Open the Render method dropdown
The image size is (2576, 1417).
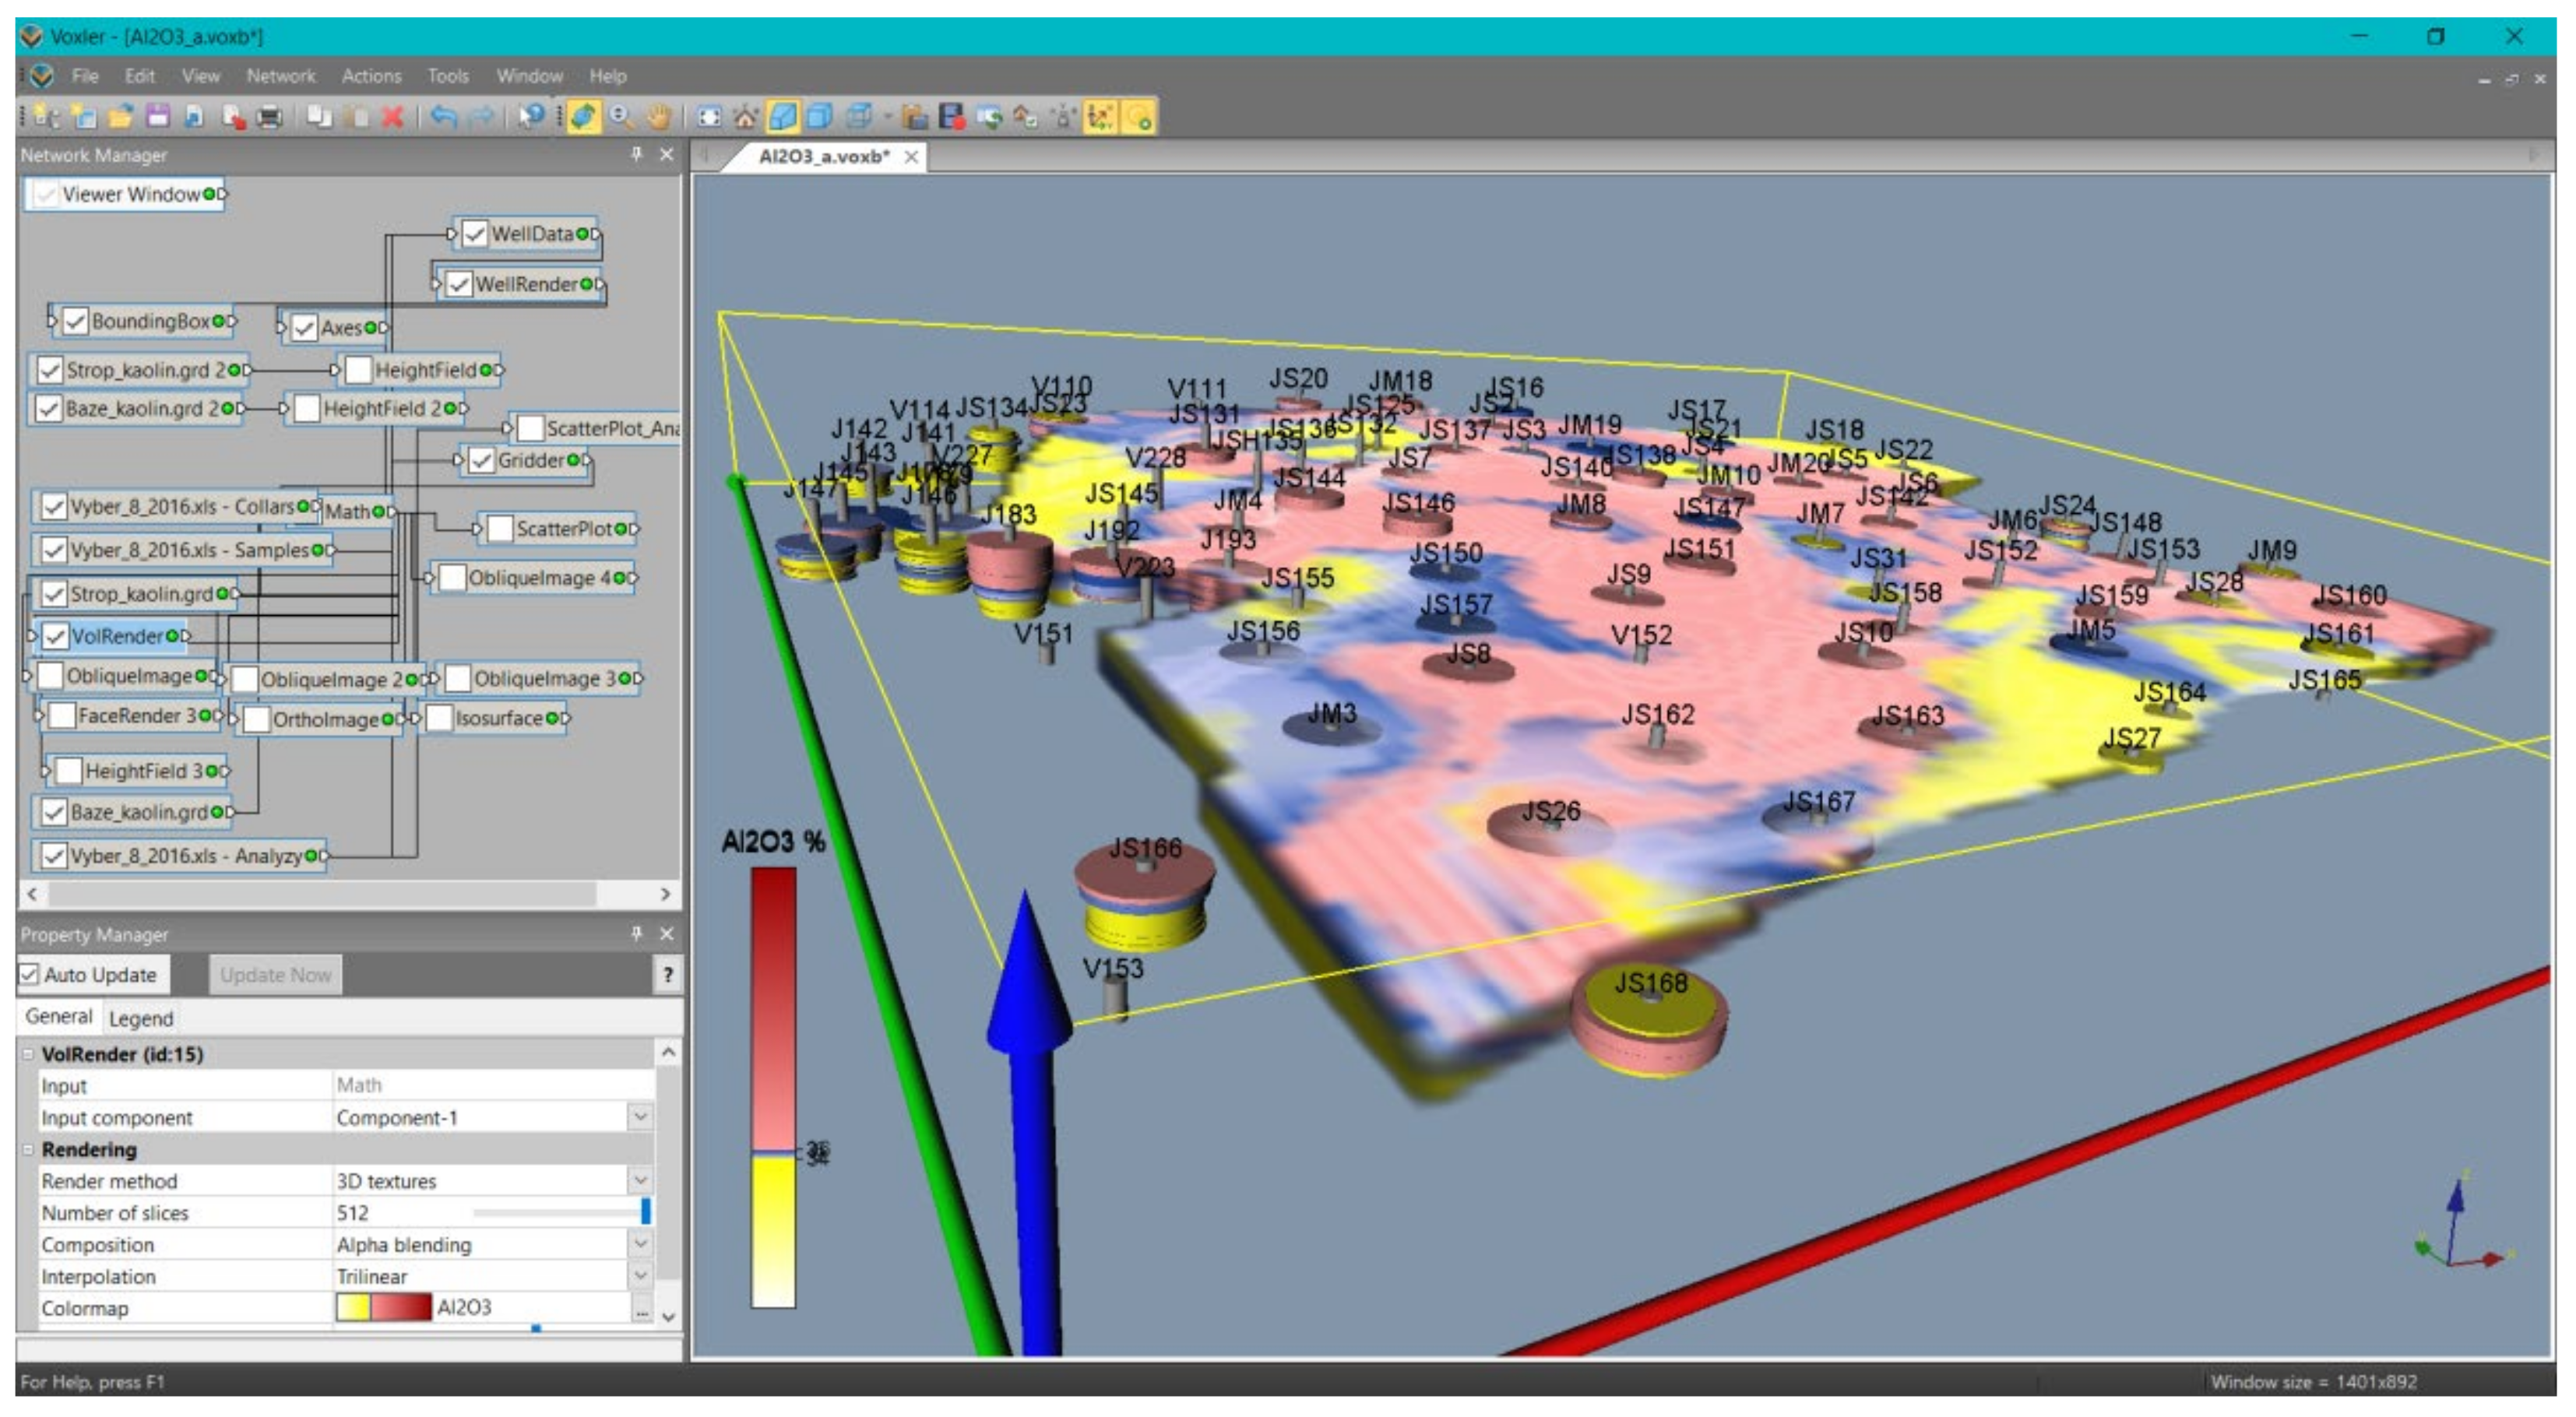pyautogui.click(x=640, y=1181)
